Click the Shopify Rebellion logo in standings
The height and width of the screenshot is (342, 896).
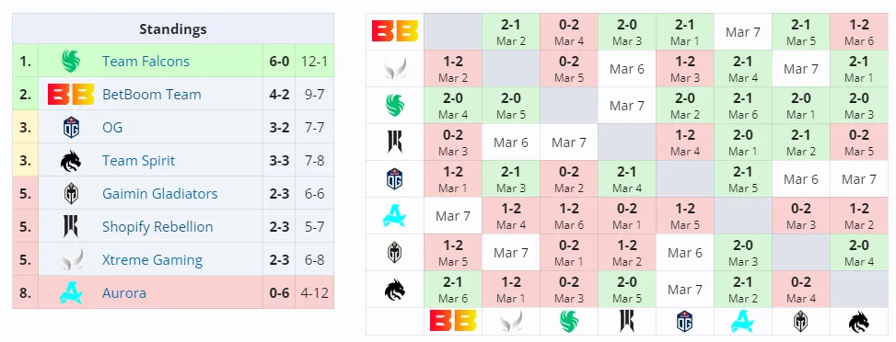[x=71, y=227]
